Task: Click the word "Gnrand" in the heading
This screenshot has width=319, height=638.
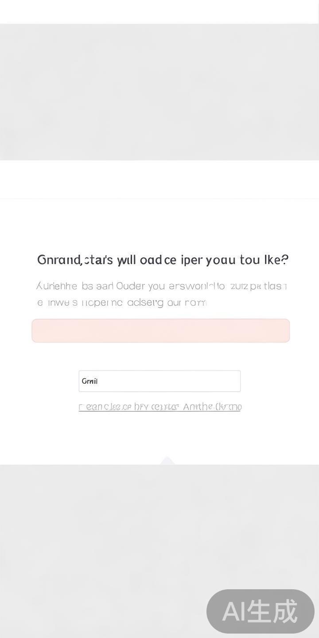Action: (x=58, y=260)
